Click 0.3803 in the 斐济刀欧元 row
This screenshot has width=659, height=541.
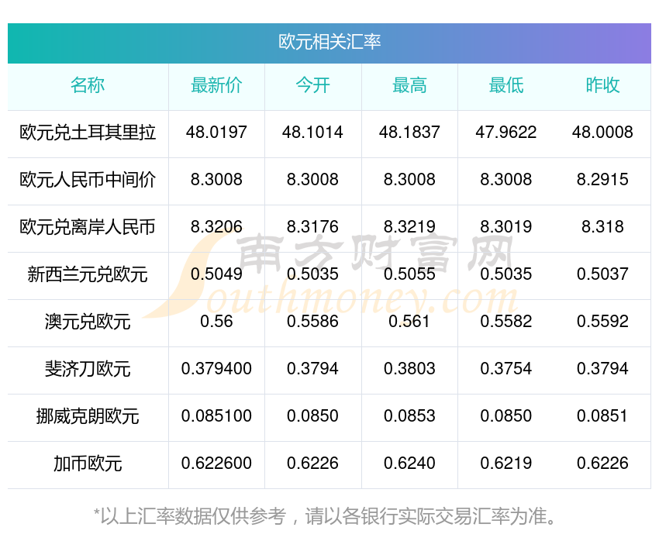coord(409,369)
